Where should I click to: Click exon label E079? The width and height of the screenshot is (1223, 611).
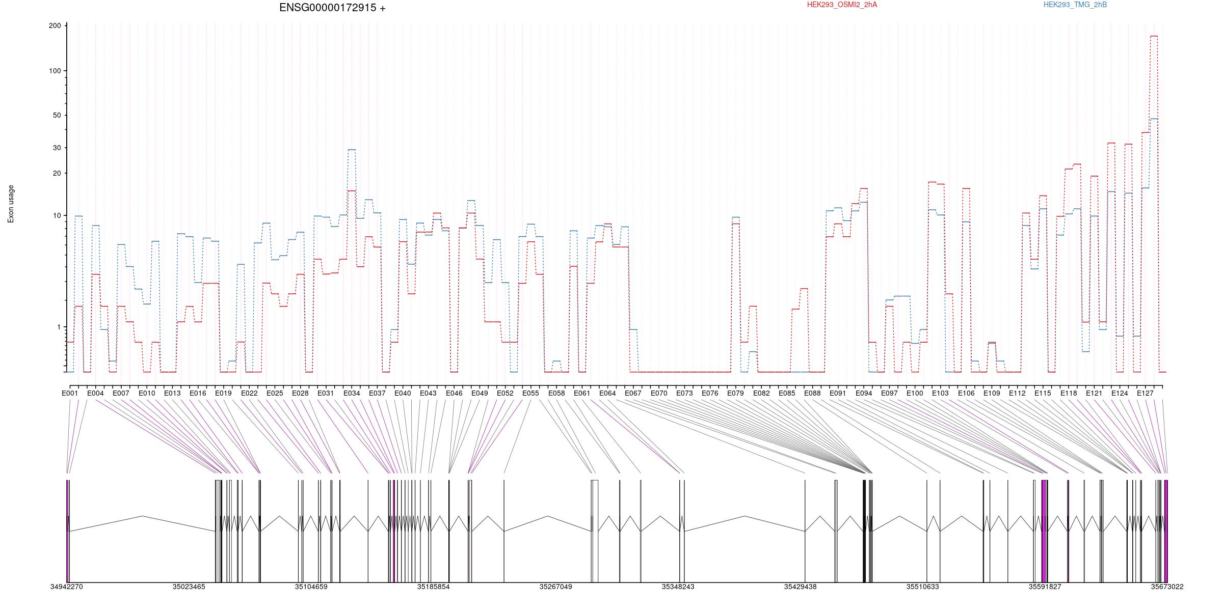point(735,393)
